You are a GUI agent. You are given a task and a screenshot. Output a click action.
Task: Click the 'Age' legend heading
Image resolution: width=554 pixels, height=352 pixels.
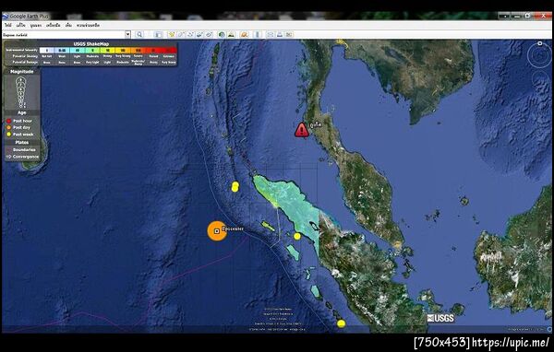tap(22, 112)
